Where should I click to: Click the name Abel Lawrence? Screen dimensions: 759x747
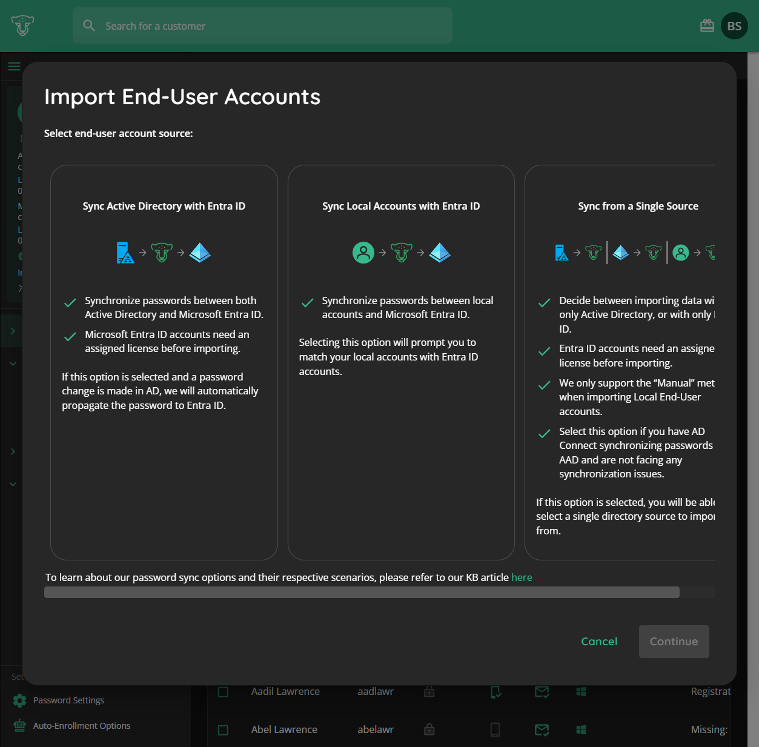click(x=284, y=729)
